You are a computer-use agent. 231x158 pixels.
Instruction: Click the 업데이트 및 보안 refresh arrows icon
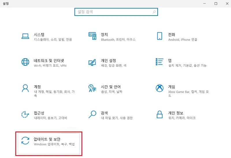(x=25, y=140)
